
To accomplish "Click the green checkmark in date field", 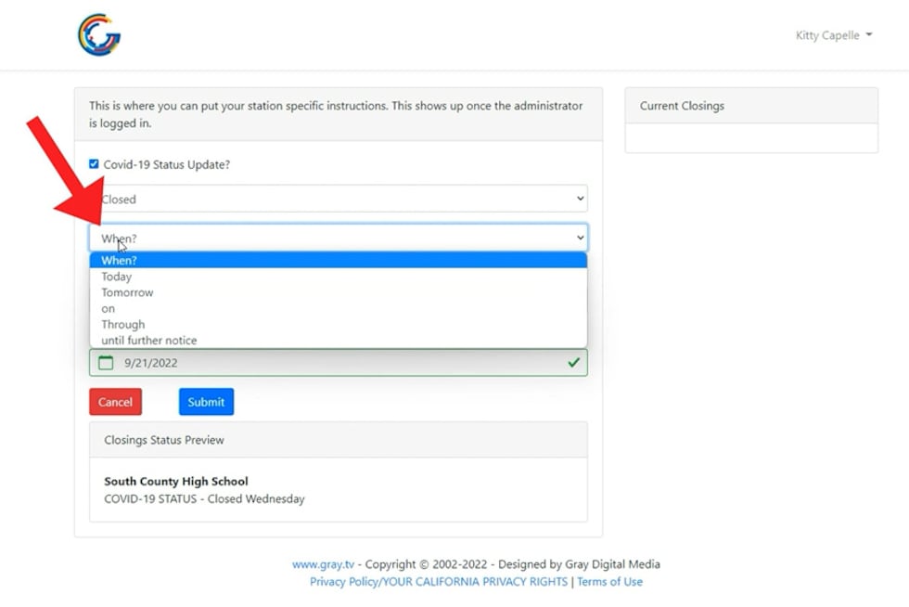I will coord(574,363).
